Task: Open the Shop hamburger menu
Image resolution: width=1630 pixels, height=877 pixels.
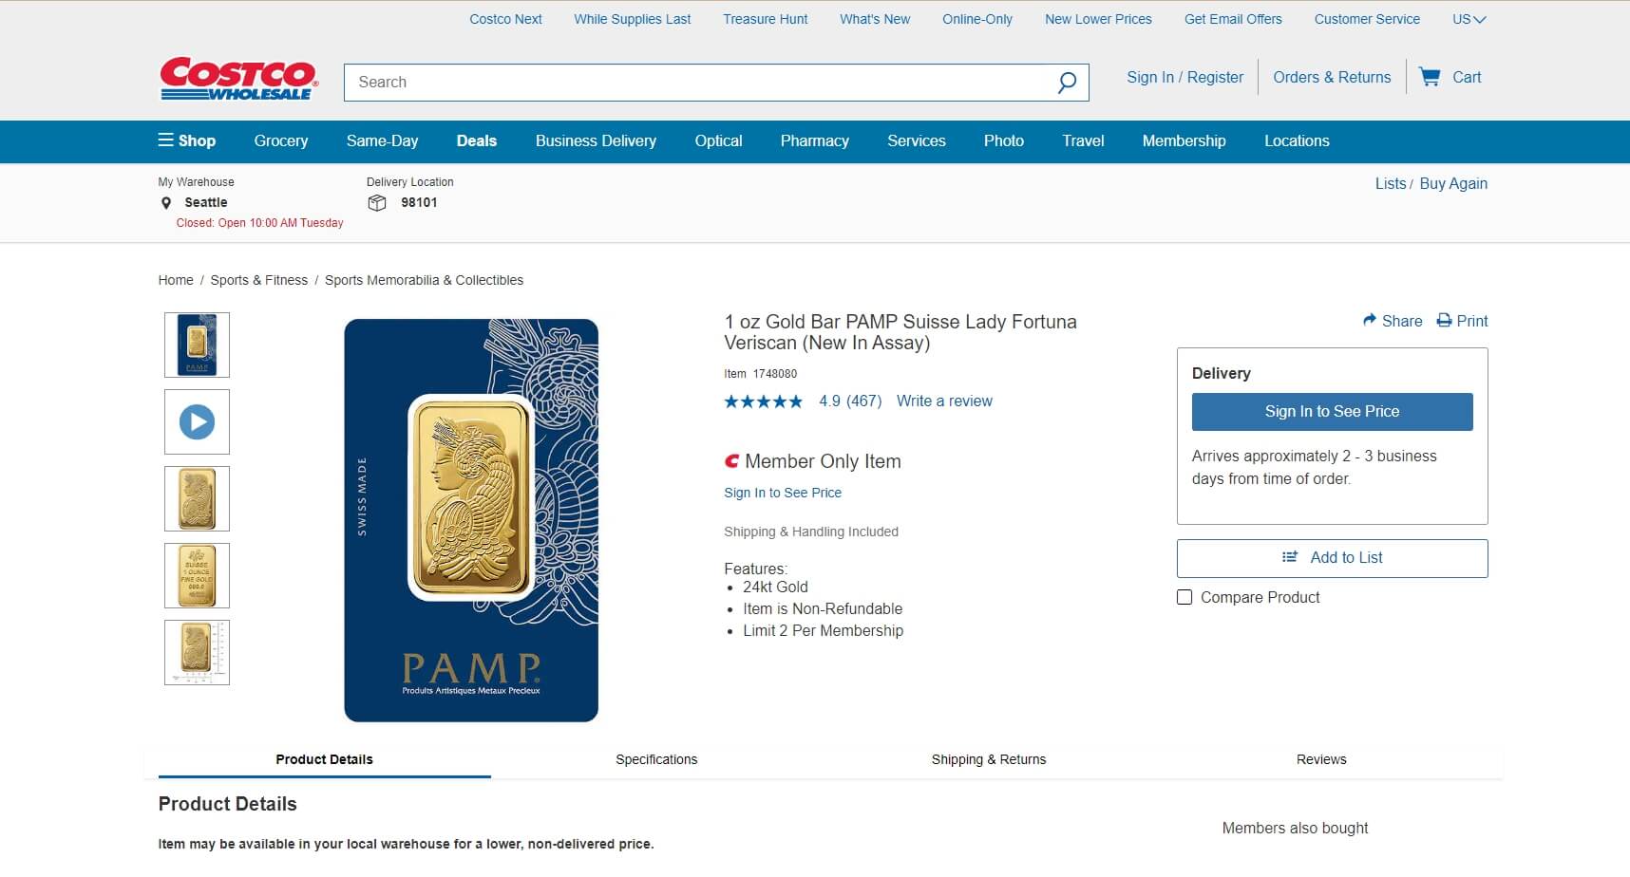Action: click(x=166, y=140)
